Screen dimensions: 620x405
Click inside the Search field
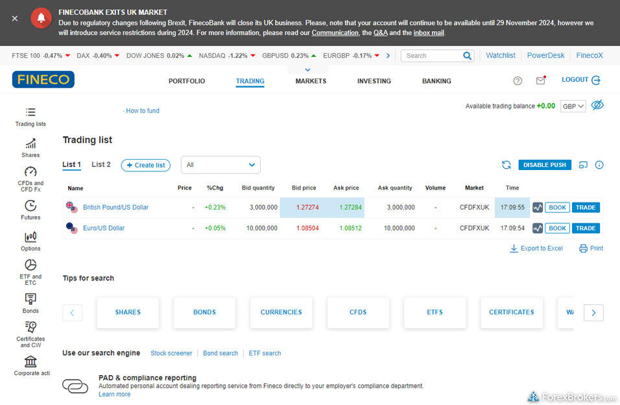click(x=432, y=56)
